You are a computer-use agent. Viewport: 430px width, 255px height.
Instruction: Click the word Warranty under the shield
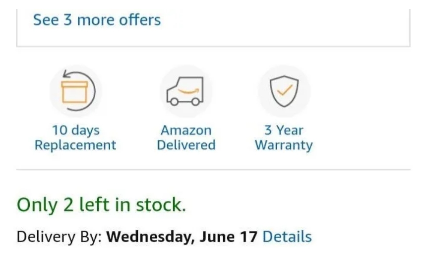284,145
